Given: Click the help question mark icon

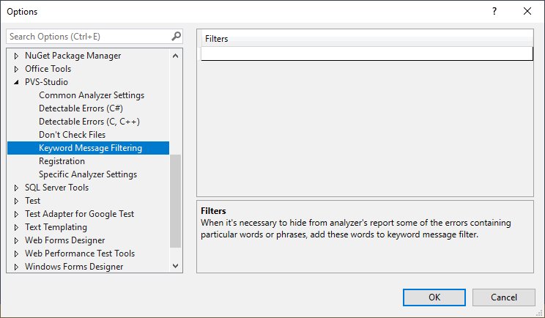Looking at the screenshot, I should [x=494, y=11].
